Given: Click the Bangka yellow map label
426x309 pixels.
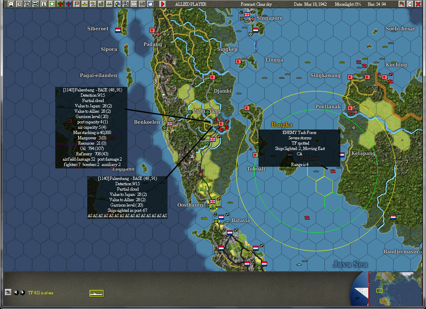Looking at the screenshot, I should tap(282, 125).
